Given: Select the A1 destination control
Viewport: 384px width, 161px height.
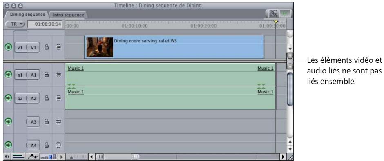Looking at the screenshot, I should (33, 75).
